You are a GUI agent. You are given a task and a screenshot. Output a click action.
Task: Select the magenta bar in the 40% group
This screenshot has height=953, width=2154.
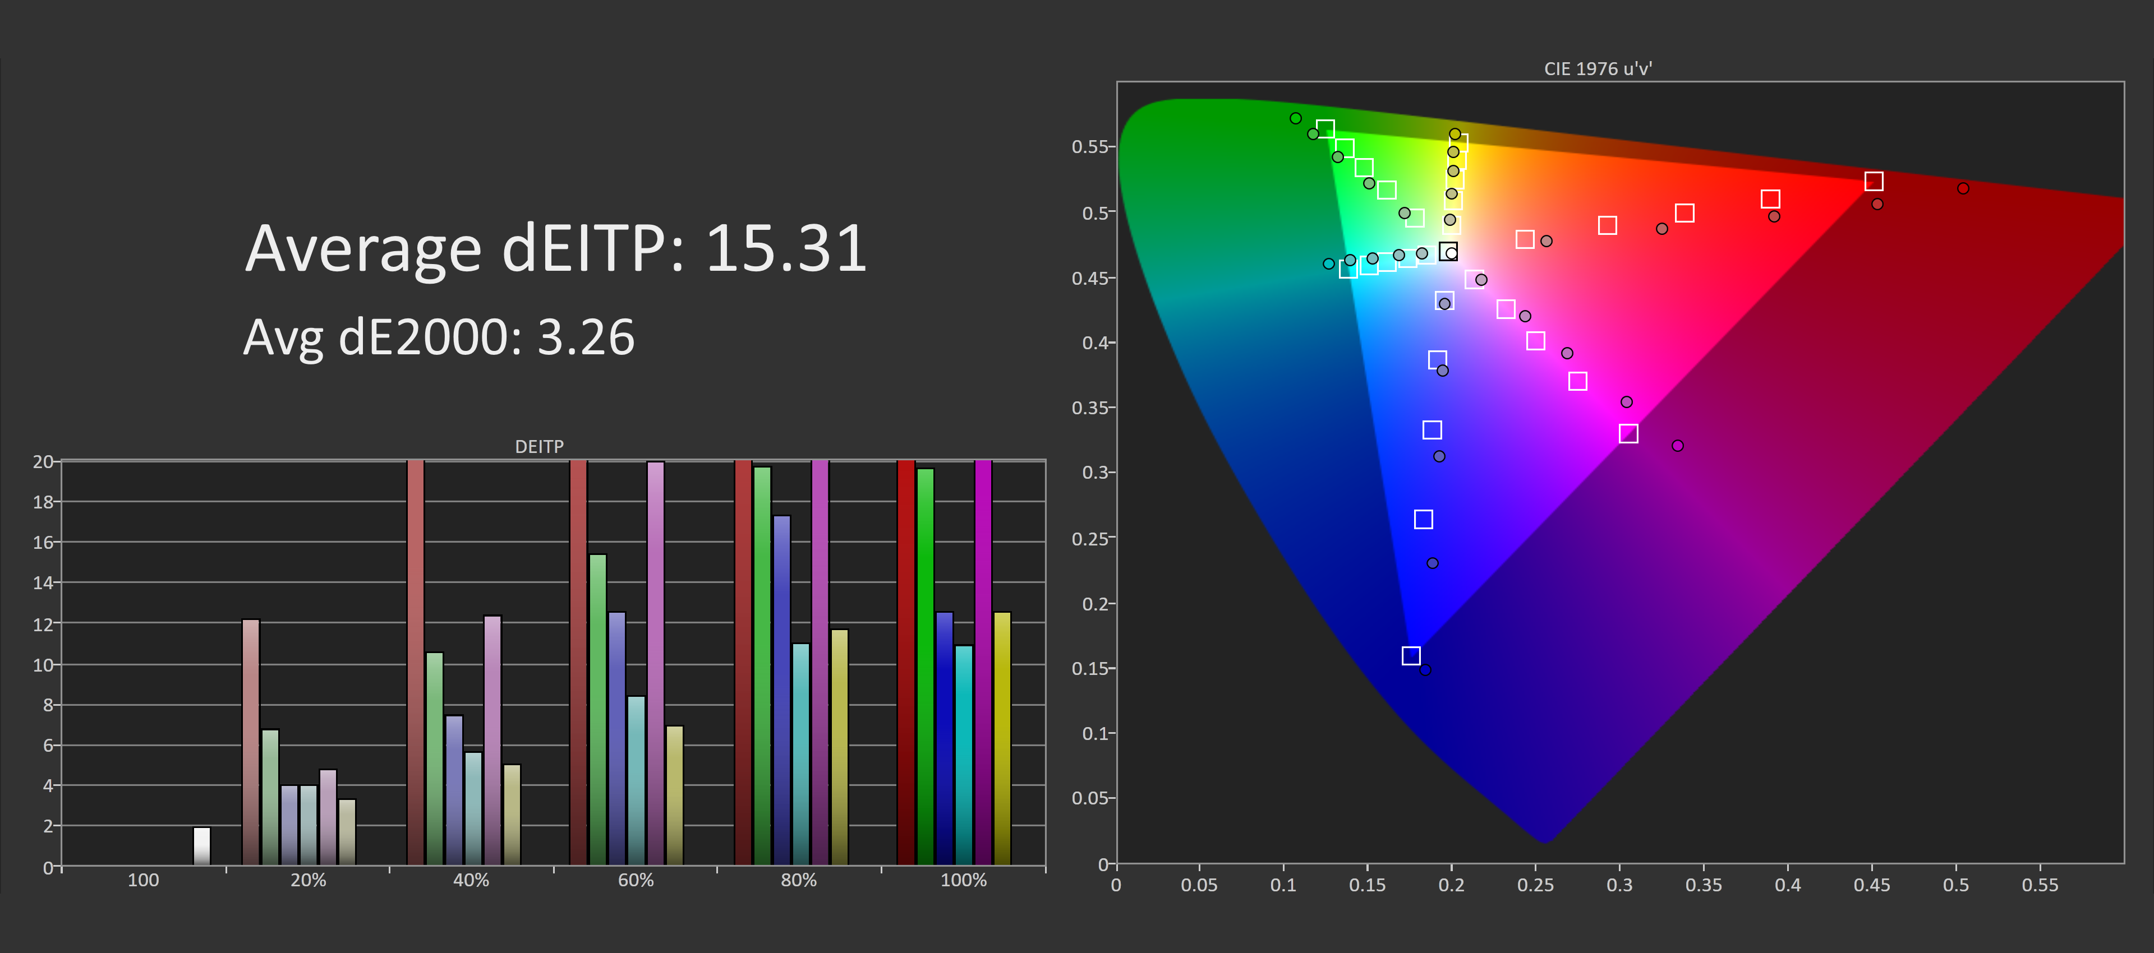[x=493, y=740]
